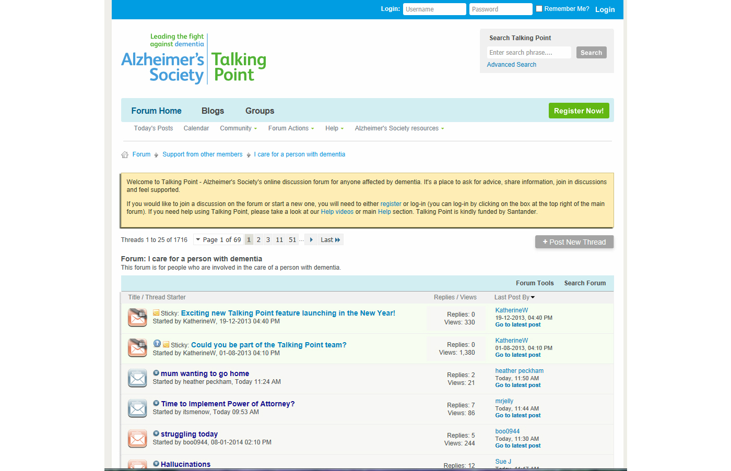
Task: Open the Groups tab
Action: (260, 111)
